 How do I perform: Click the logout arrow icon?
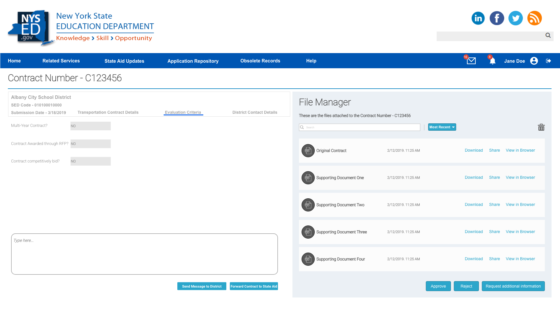point(548,61)
